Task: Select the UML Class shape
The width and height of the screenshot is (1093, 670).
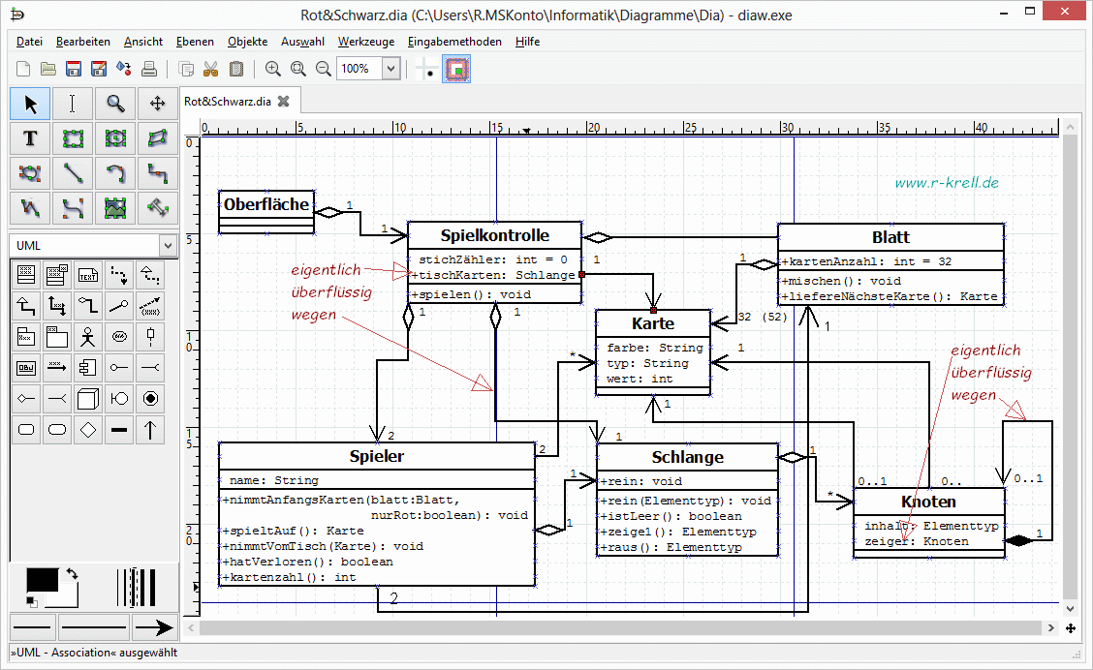Action: [x=27, y=276]
